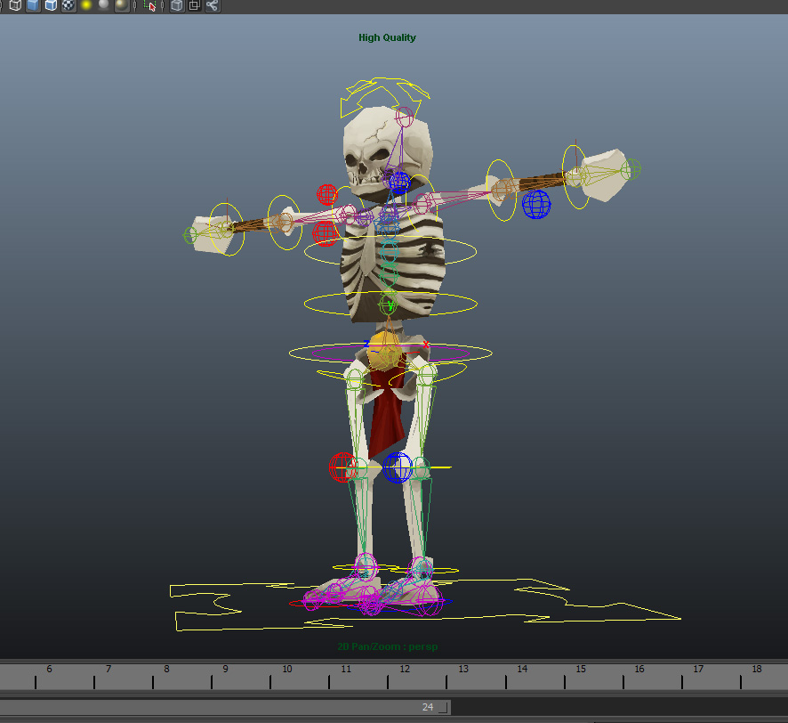This screenshot has height=723, width=788.
Task: Select red sphere knee control
Action: (x=342, y=467)
